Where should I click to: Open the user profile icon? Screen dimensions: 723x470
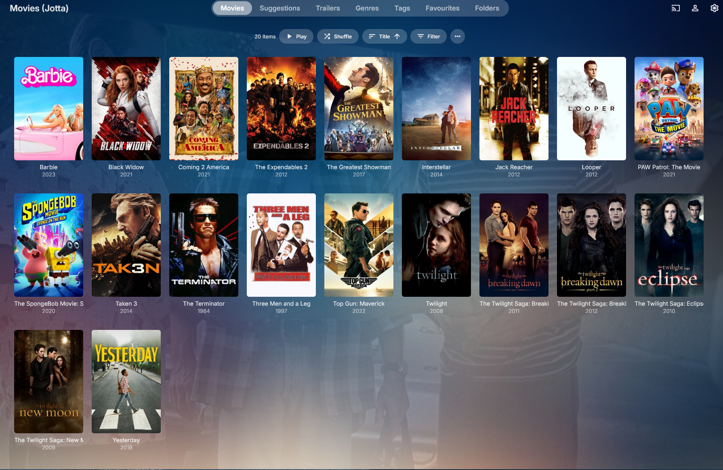tap(695, 8)
